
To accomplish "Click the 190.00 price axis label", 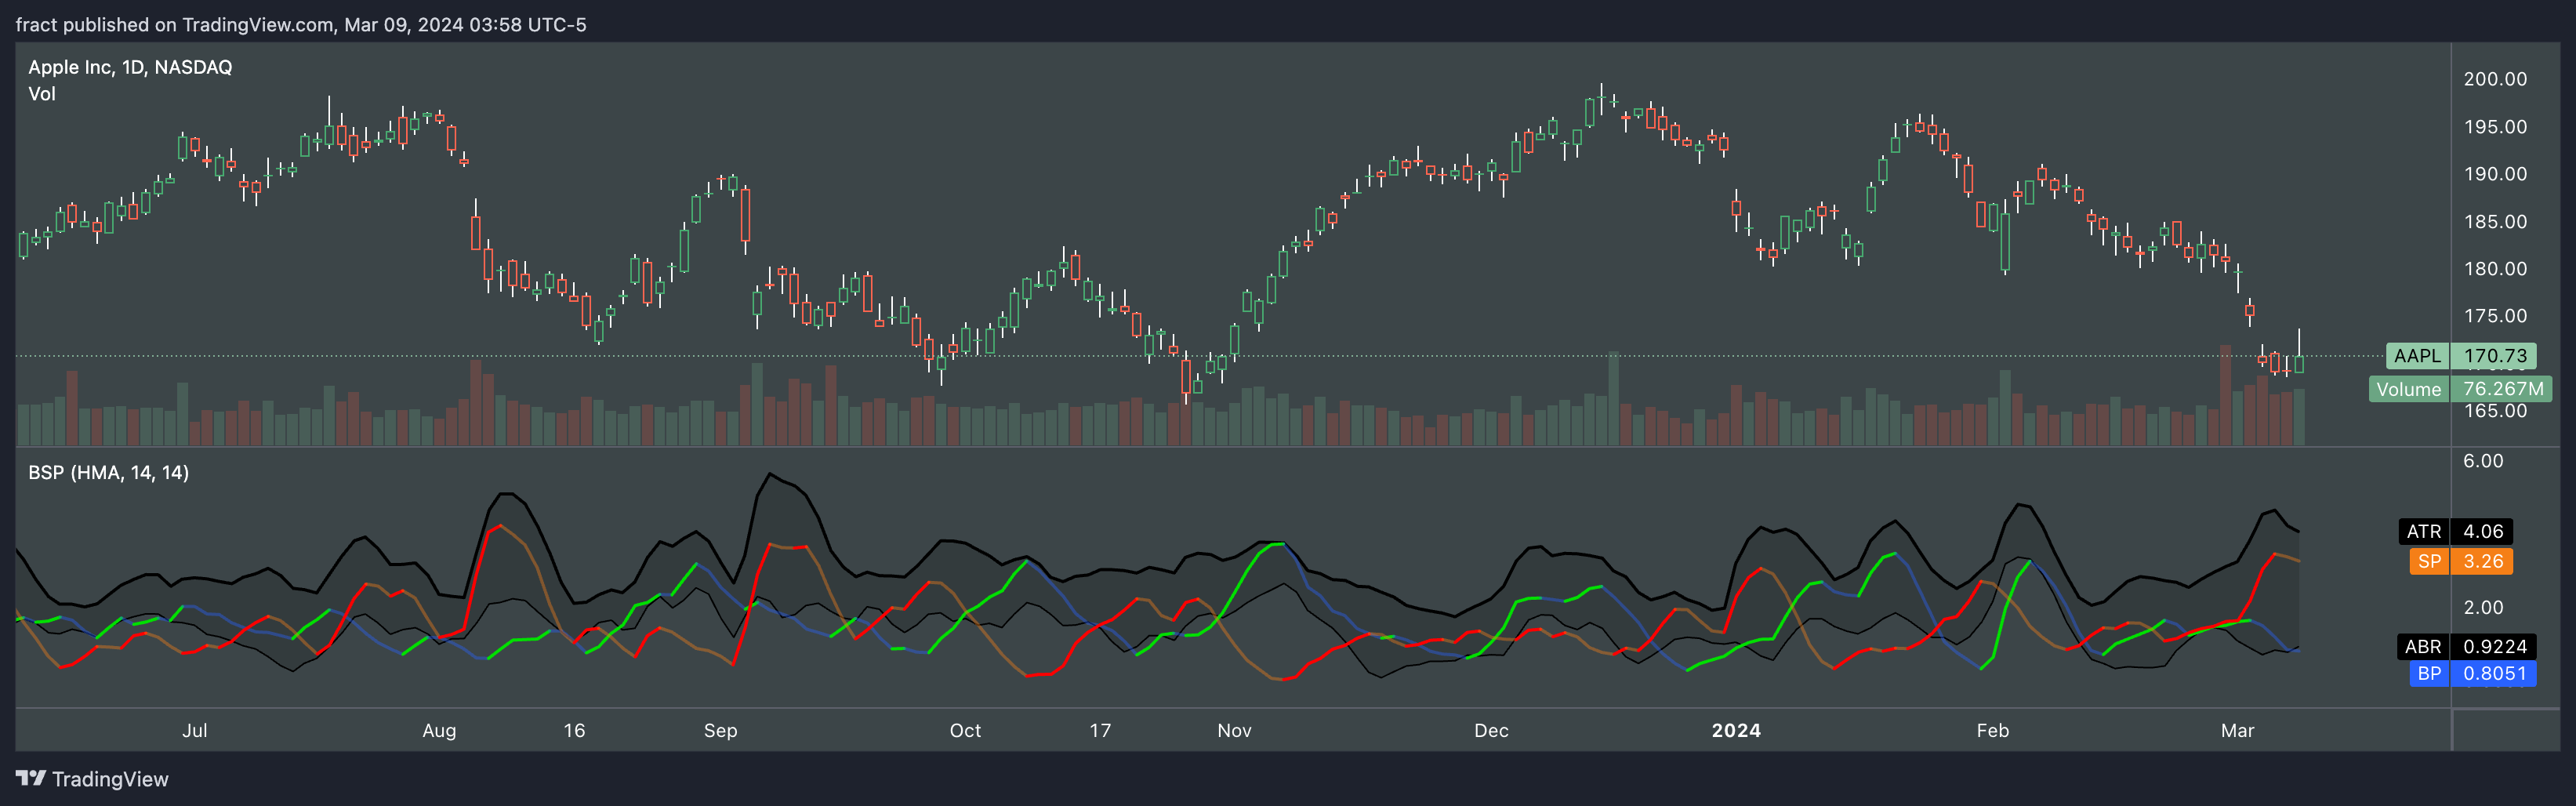I will (2494, 174).
